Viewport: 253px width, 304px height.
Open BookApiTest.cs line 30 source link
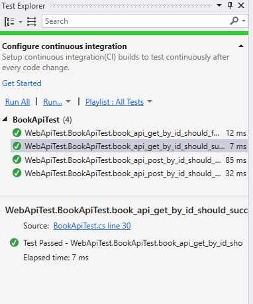point(92,226)
